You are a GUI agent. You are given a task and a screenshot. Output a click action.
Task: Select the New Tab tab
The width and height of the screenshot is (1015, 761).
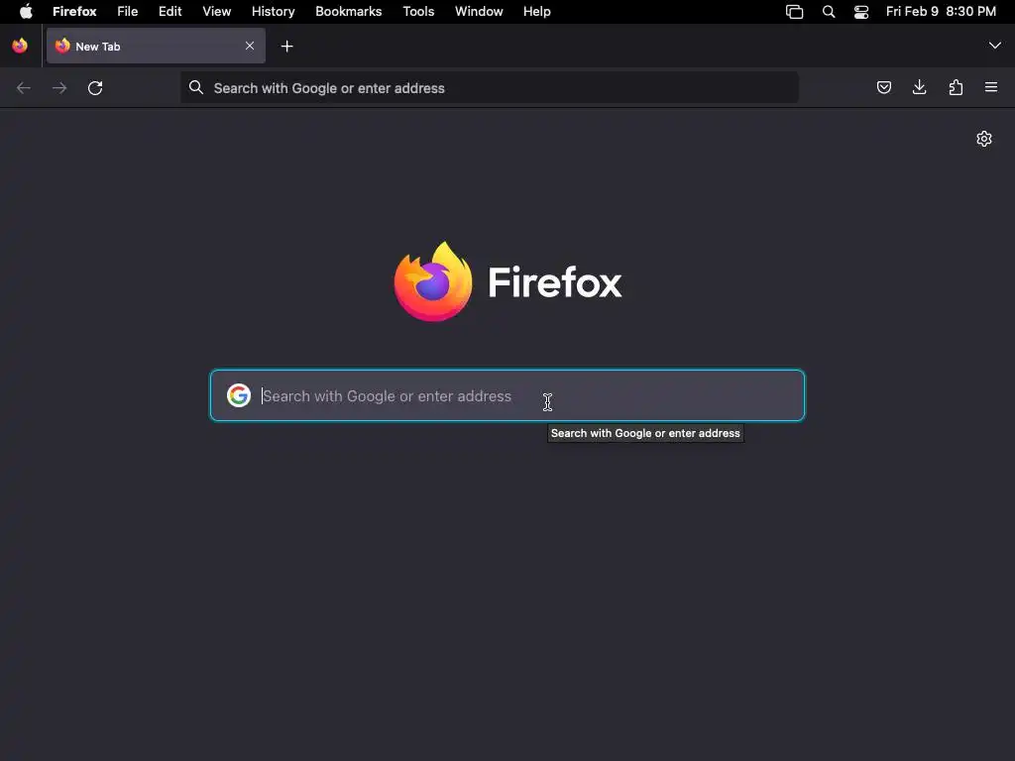click(x=156, y=46)
